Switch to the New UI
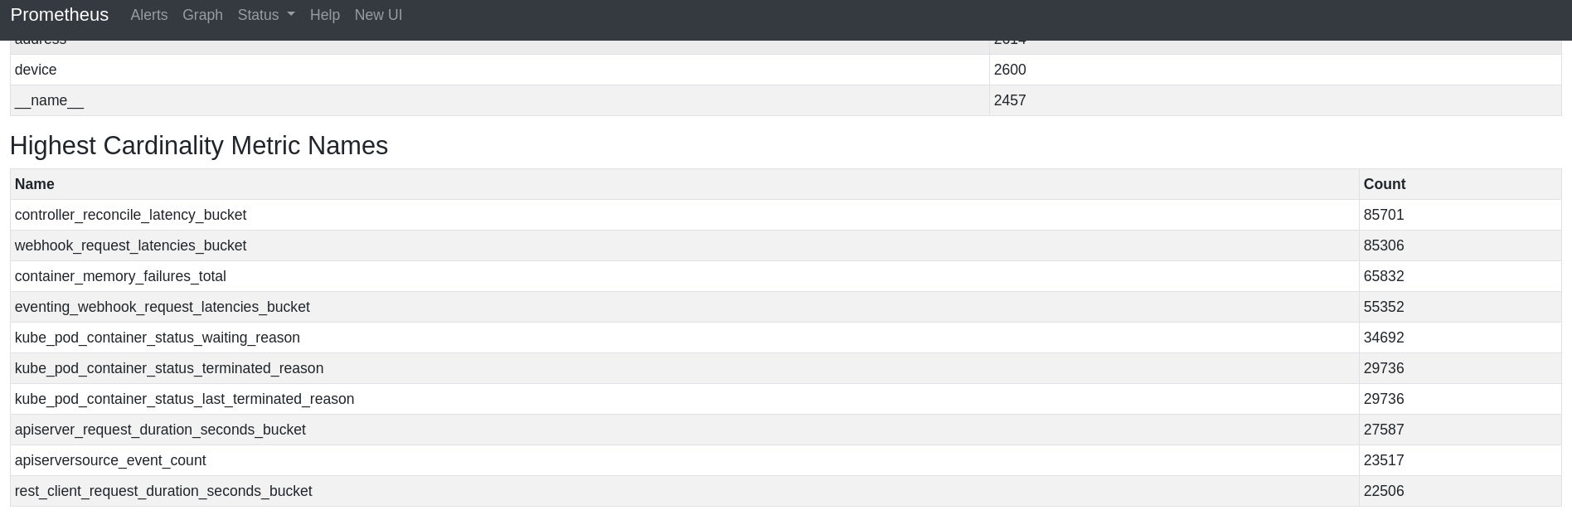The height and width of the screenshot is (515, 1572). pos(378,15)
